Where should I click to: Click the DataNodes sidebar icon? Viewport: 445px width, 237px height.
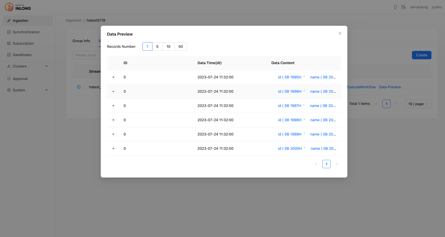pos(9,55)
